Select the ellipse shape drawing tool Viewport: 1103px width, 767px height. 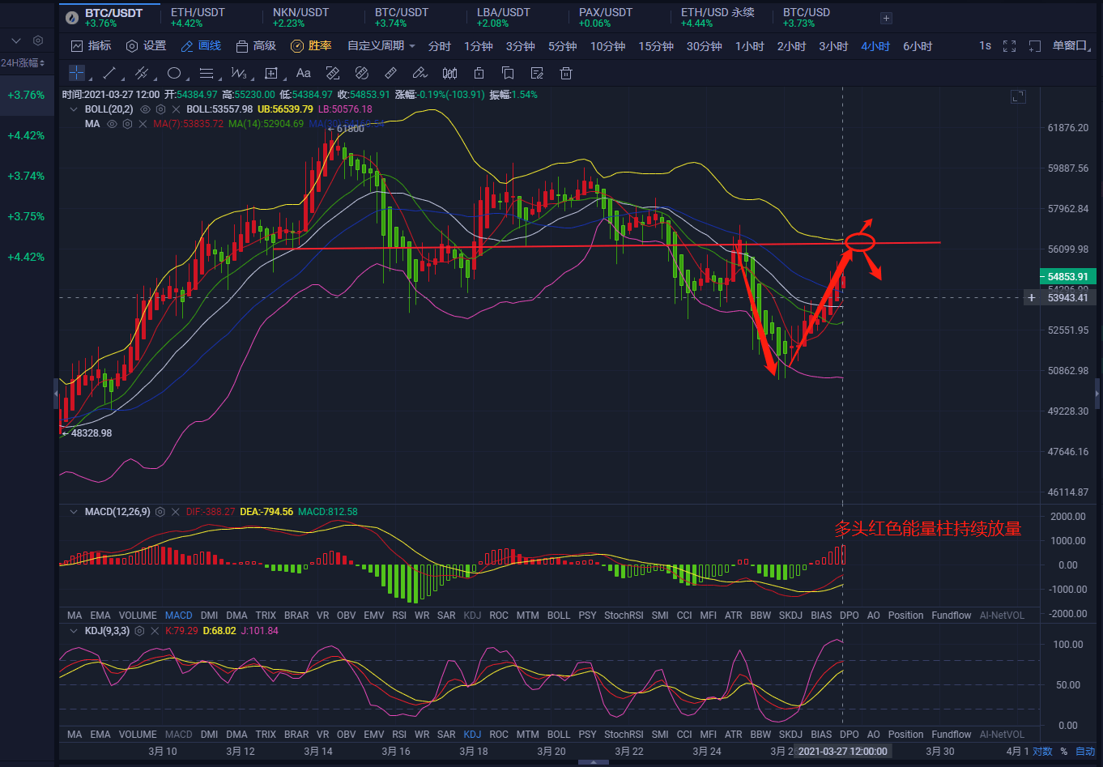(175, 73)
